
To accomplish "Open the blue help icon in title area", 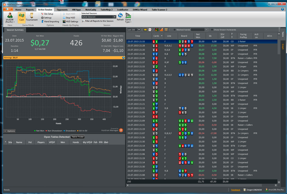I will pos(282,9).
